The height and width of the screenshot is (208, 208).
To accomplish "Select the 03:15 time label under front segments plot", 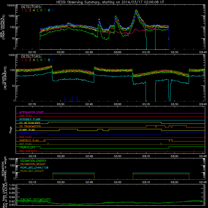I will tap(146, 52).
